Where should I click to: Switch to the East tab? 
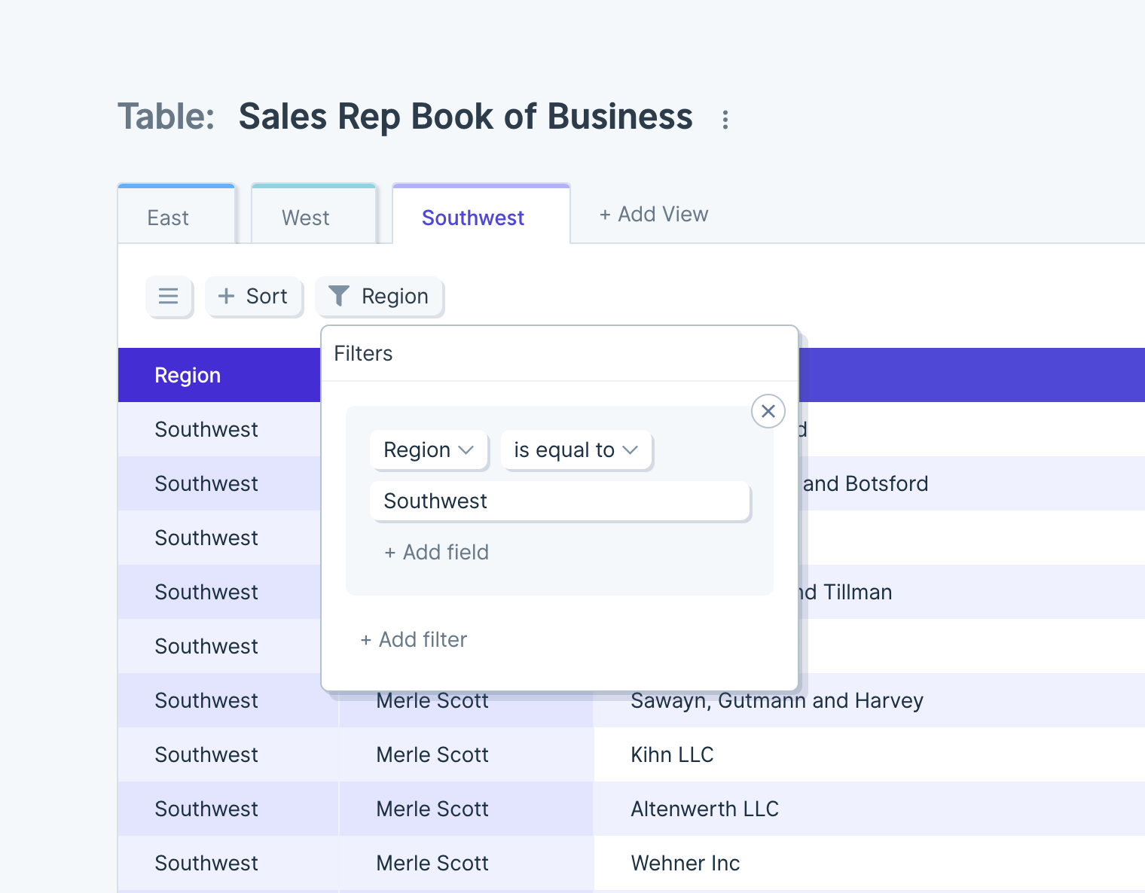169,218
